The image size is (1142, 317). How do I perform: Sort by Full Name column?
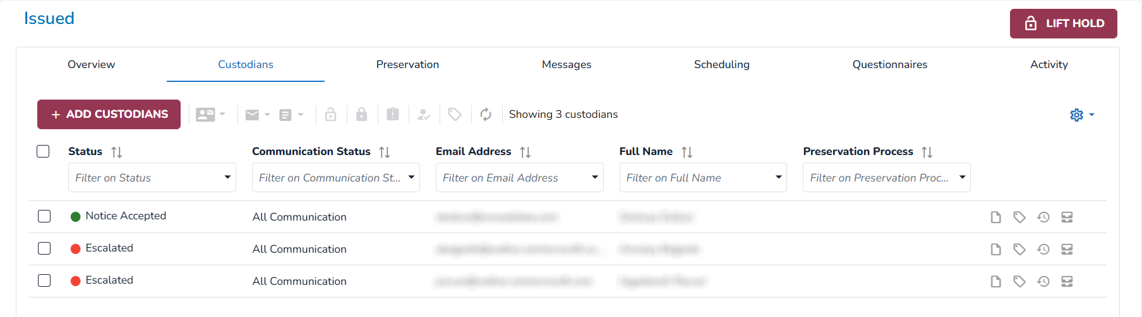(687, 152)
